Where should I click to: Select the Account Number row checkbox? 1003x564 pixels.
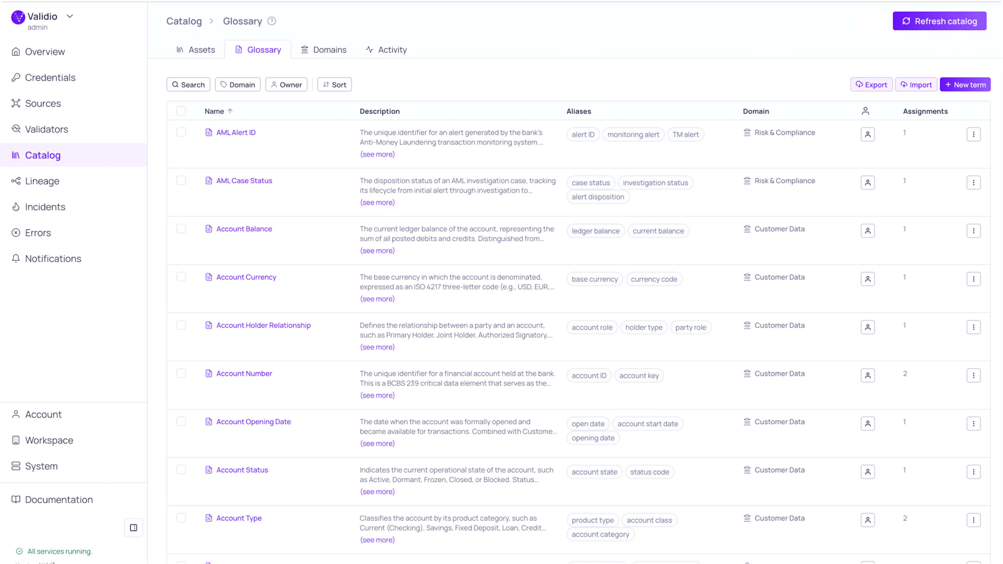click(181, 373)
